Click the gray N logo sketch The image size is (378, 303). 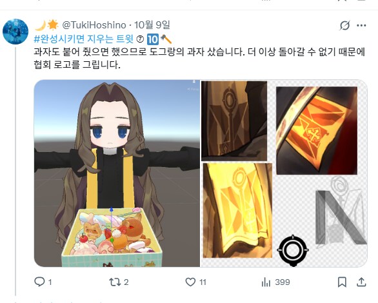341,217
